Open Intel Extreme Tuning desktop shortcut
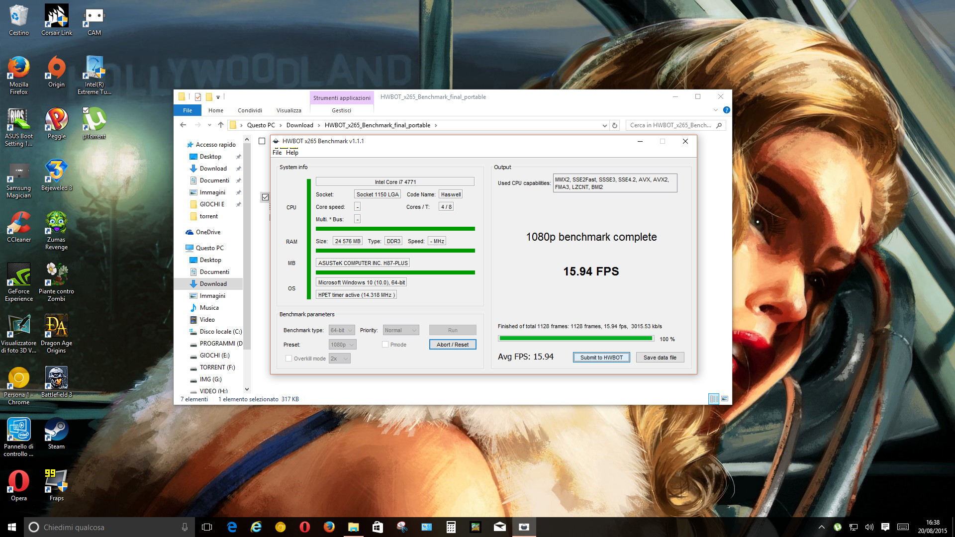The image size is (955, 537). point(94,76)
